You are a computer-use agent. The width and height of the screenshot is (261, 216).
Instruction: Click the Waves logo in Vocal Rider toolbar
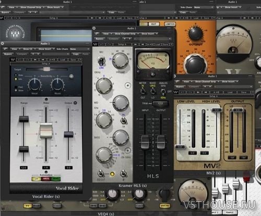pyautogui.click(x=13, y=60)
